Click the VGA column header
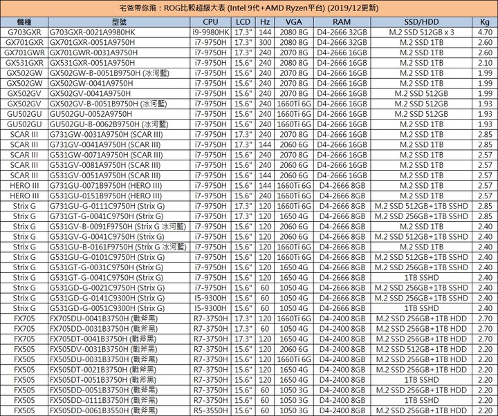Viewport: 498px width, 416px height. click(294, 22)
